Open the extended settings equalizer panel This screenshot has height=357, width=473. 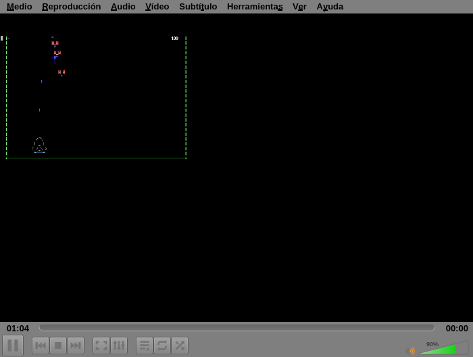click(x=119, y=346)
